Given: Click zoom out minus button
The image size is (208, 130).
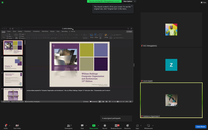Looking at the screenshot, I should click(112, 102).
